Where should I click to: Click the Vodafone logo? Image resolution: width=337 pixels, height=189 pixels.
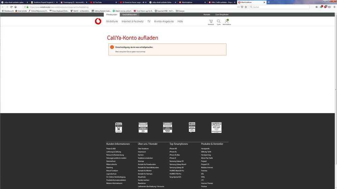point(98,21)
